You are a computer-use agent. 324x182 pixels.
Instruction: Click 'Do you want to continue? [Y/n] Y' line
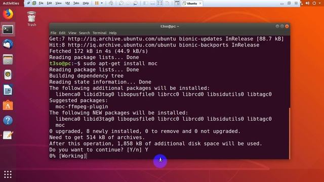click(x=99, y=150)
